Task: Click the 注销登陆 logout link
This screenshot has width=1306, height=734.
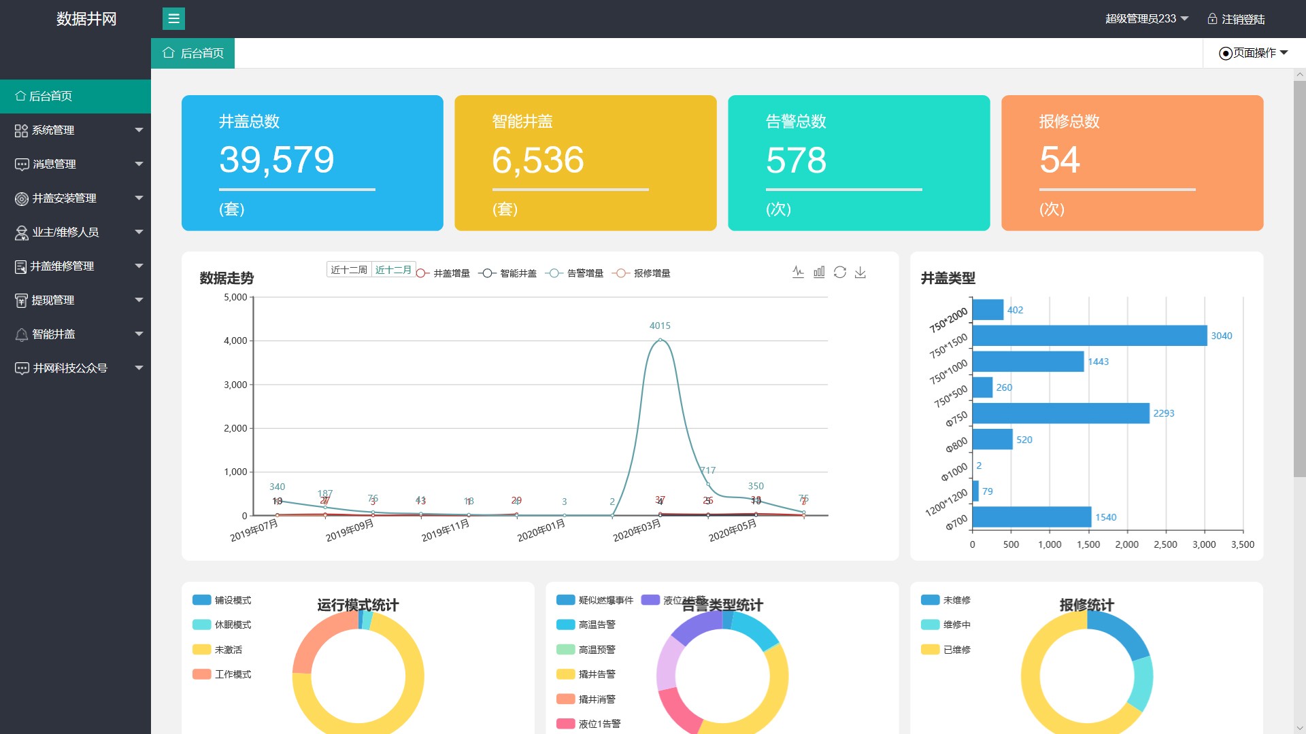Action: click(1243, 19)
